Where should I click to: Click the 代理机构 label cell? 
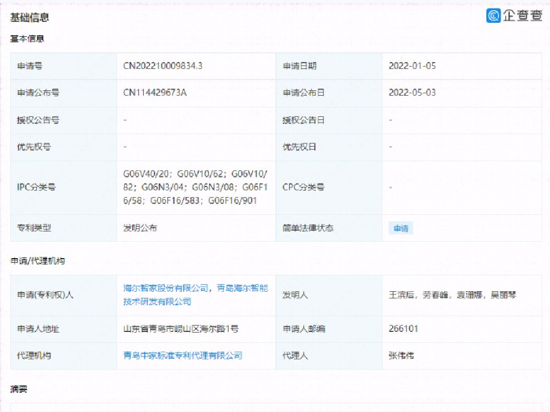[64, 356]
